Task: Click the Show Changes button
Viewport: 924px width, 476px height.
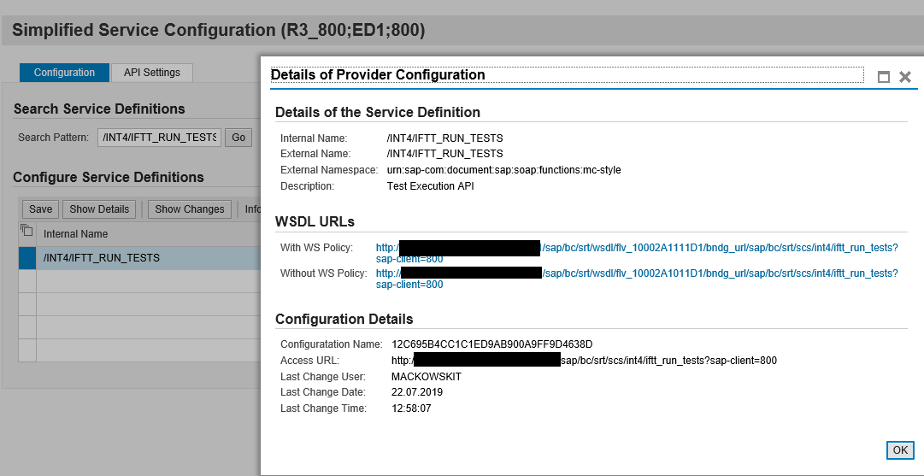Action: click(189, 209)
